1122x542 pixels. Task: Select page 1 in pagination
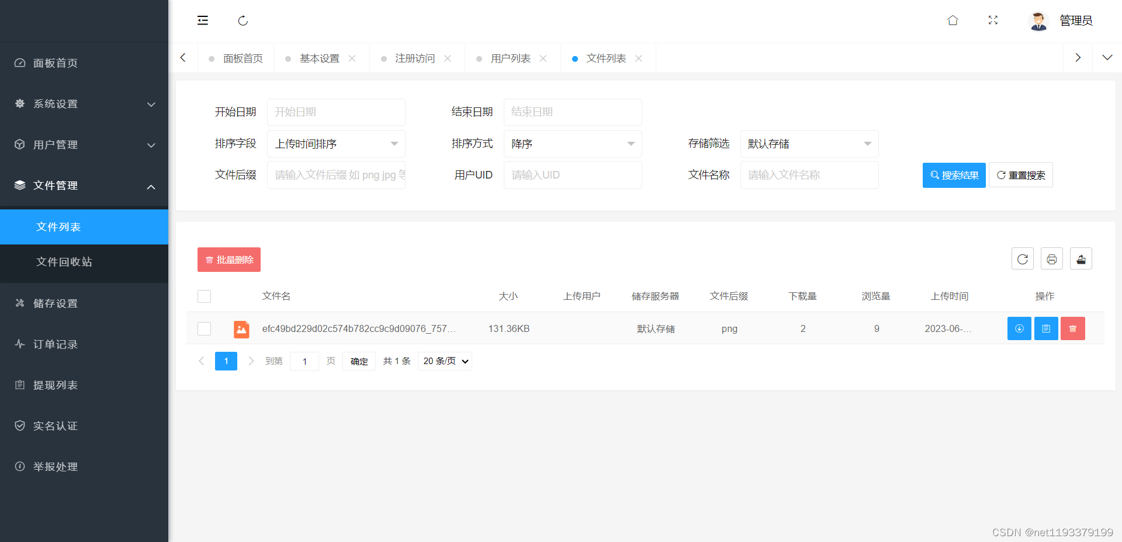[x=226, y=361]
